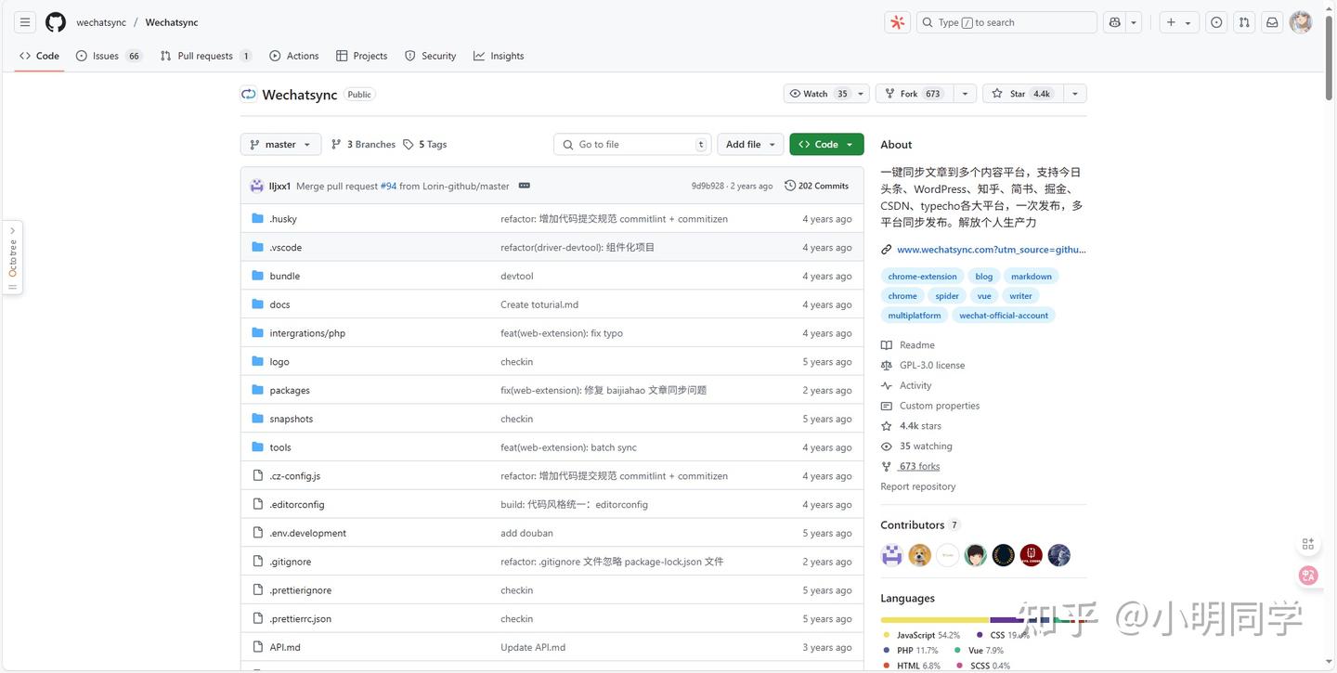Click the pull requests icon in header

[x=1244, y=21]
